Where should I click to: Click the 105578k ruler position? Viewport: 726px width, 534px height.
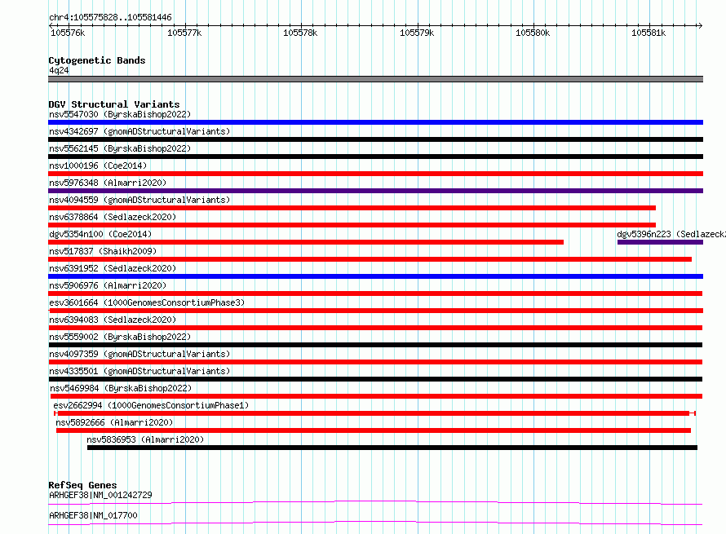pyautogui.click(x=300, y=33)
